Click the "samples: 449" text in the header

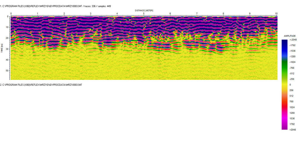104,6
